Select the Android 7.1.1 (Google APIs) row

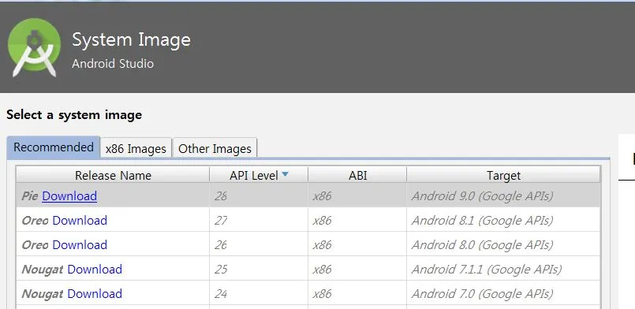[x=308, y=268]
